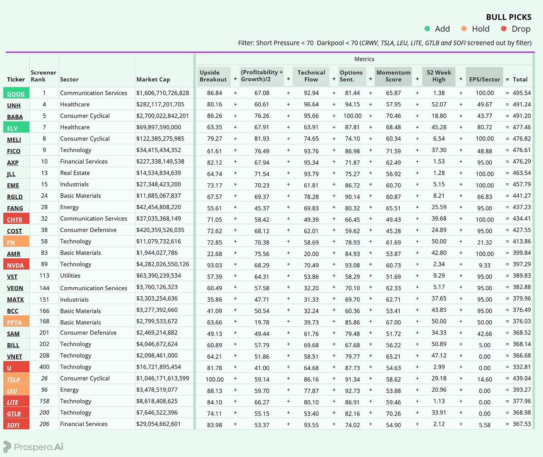543x457 pixels.
Task: Select the FANG ticker link
Action: pos(15,208)
